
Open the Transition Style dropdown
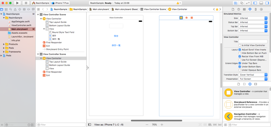[x=253, y=75]
